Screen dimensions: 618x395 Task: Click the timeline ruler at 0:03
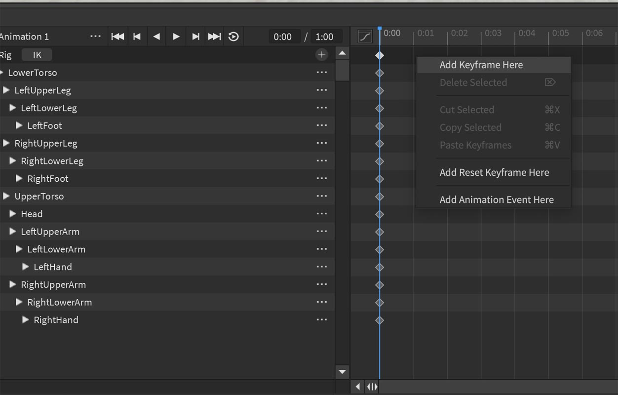(493, 33)
